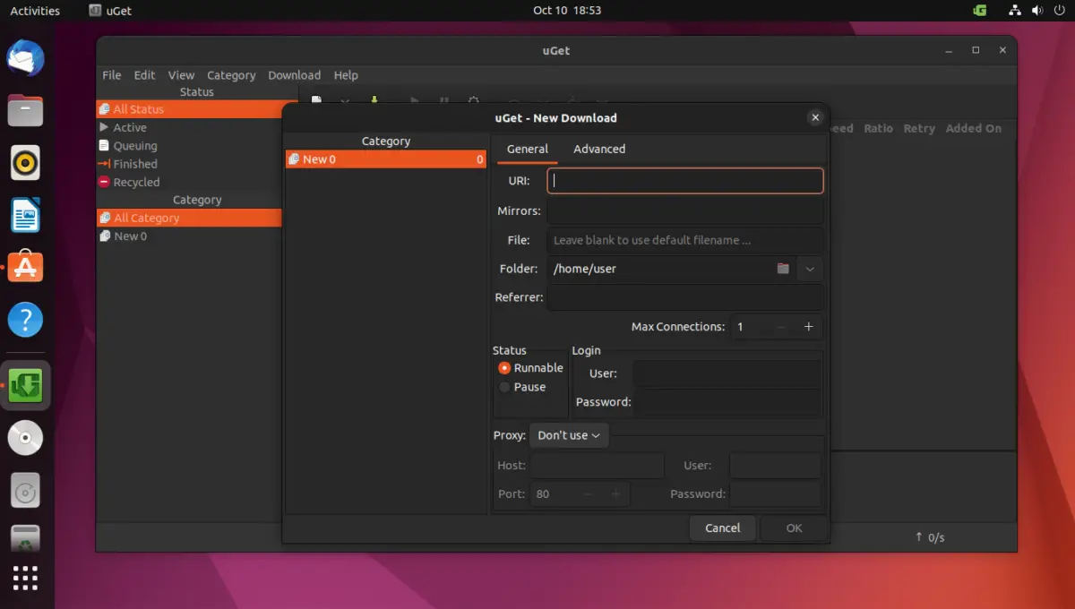Click the Retry column header
The image size is (1075, 609).
click(919, 129)
